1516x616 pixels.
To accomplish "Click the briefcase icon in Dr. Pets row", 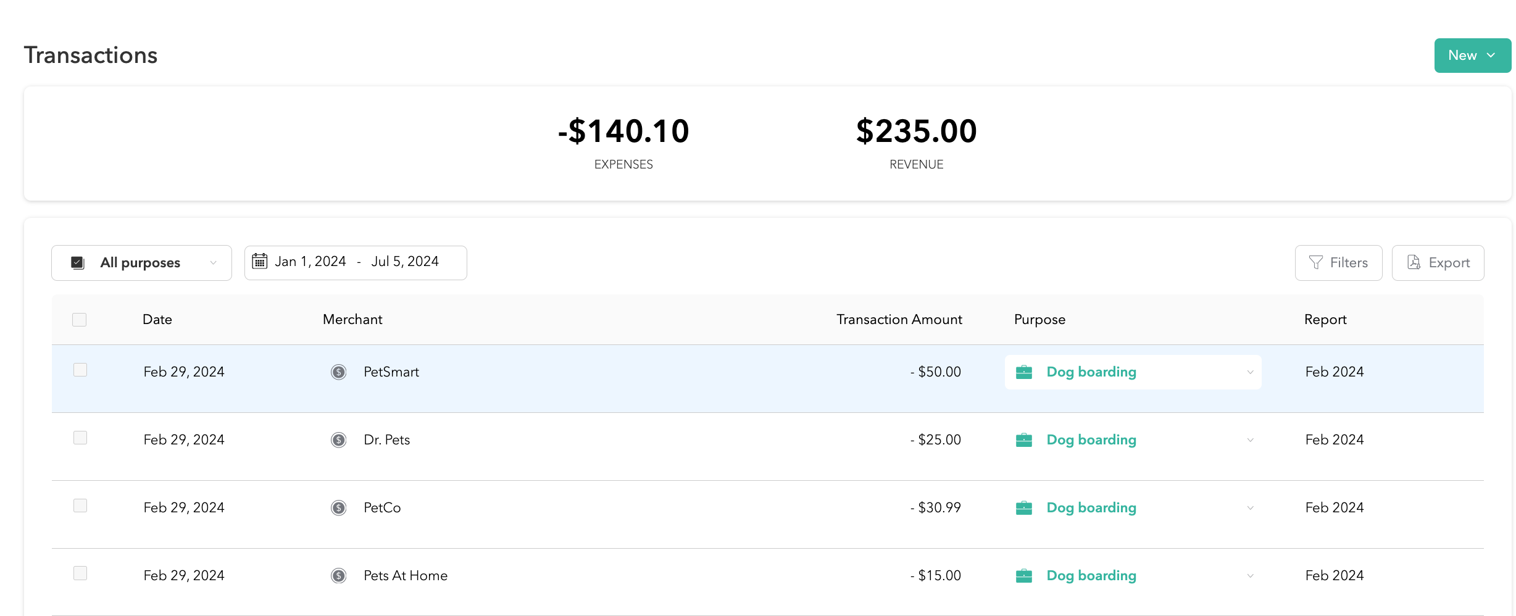I will (1024, 440).
